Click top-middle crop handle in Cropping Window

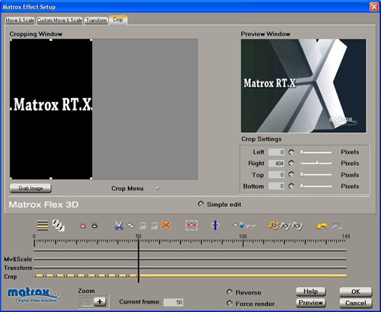pos(51,40)
